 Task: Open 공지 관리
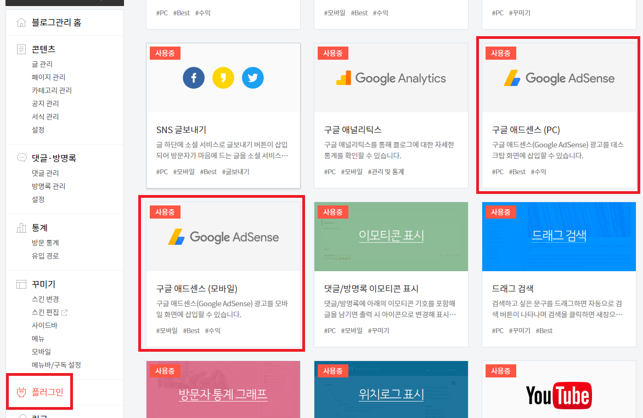pyautogui.click(x=45, y=103)
